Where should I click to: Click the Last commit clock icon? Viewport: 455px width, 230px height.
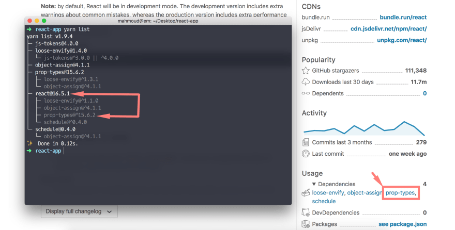(x=306, y=154)
